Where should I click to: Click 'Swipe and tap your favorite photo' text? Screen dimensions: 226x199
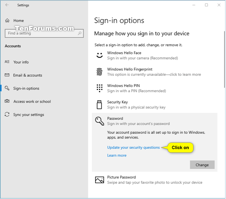click(136, 182)
